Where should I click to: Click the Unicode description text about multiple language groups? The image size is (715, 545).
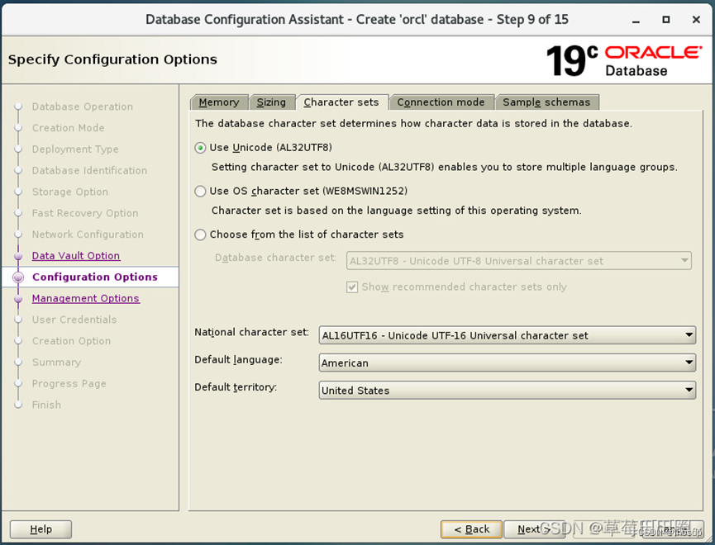pyautogui.click(x=444, y=168)
